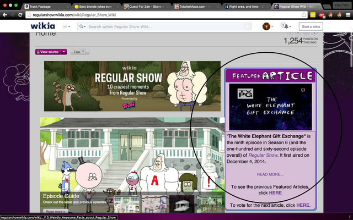Bookmark this page with the star

click(x=304, y=15)
